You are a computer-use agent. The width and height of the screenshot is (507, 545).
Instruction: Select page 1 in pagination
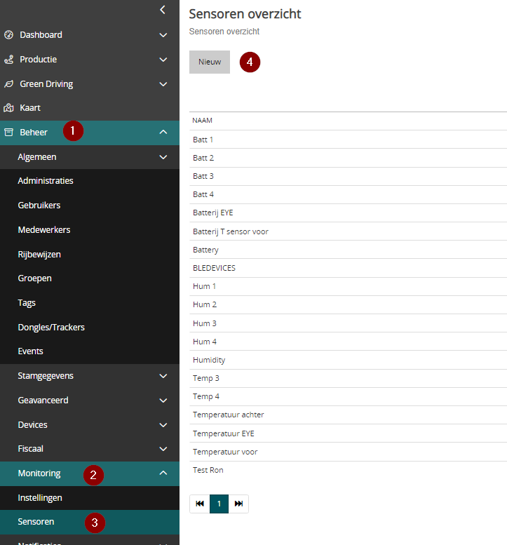(x=219, y=504)
